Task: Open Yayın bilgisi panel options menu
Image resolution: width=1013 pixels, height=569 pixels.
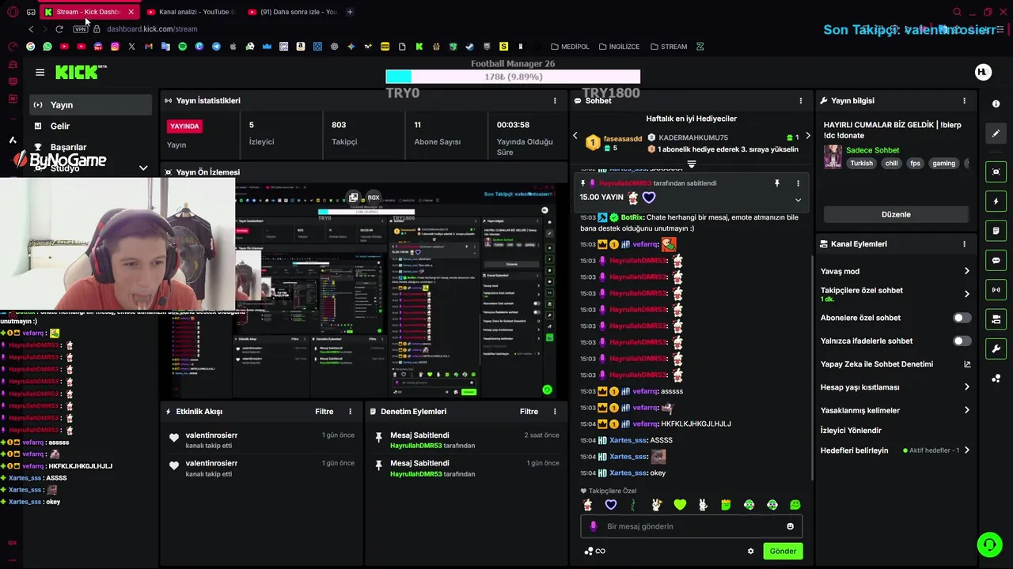Action: tap(964, 100)
